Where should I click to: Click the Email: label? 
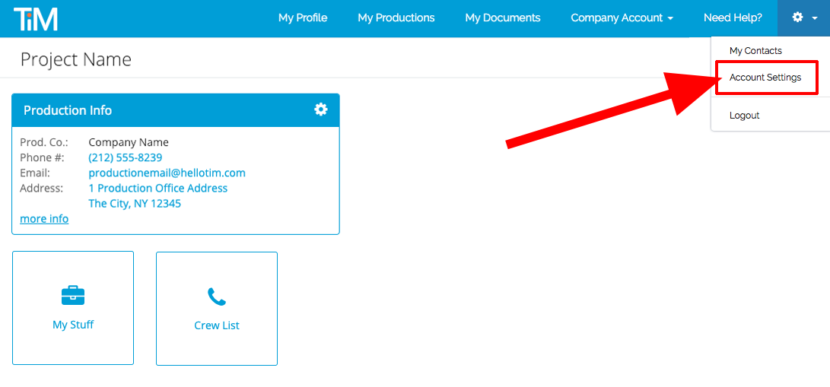(34, 173)
